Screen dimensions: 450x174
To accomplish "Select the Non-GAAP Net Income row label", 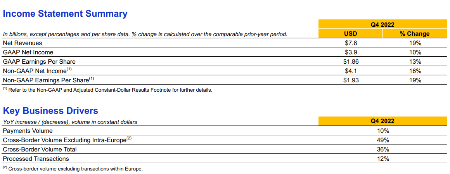I will 37,71.
